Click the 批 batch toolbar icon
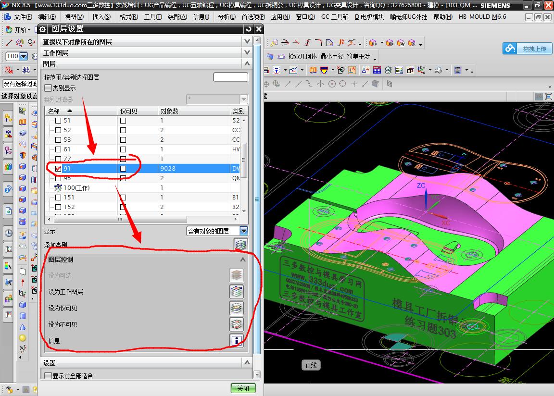The image size is (554, 396). (x=26, y=70)
